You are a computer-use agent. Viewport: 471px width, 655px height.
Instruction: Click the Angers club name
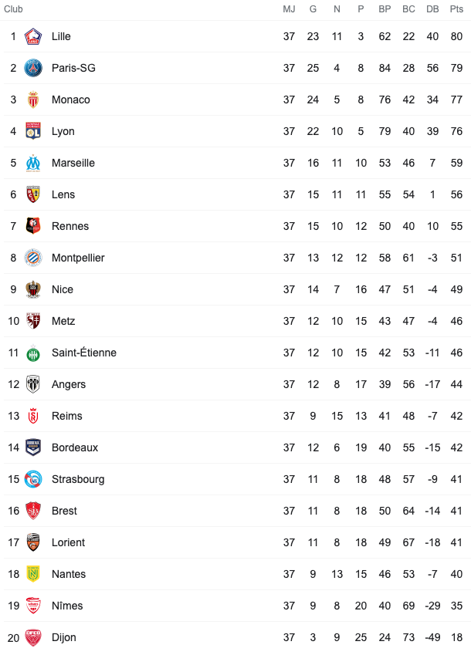click(69, 385)
